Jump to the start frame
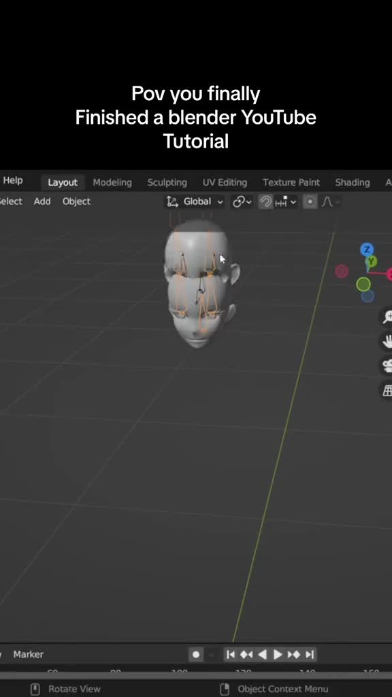 pos(231,654)
